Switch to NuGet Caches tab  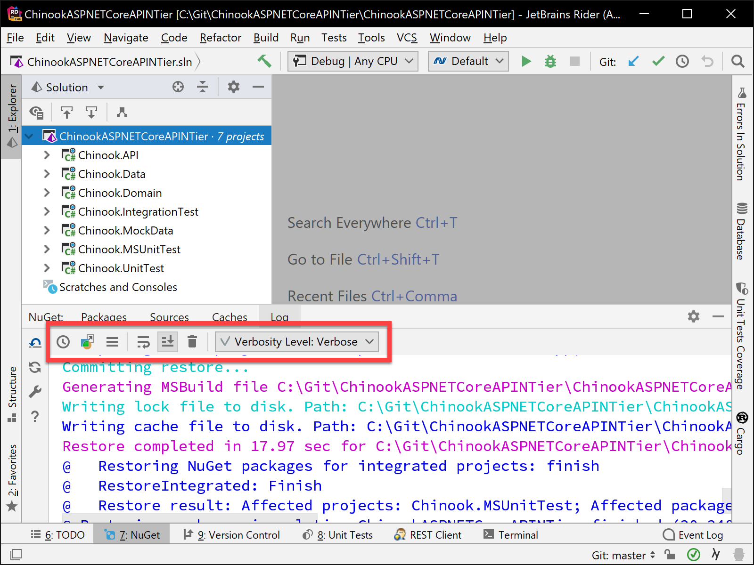(229, 317)
